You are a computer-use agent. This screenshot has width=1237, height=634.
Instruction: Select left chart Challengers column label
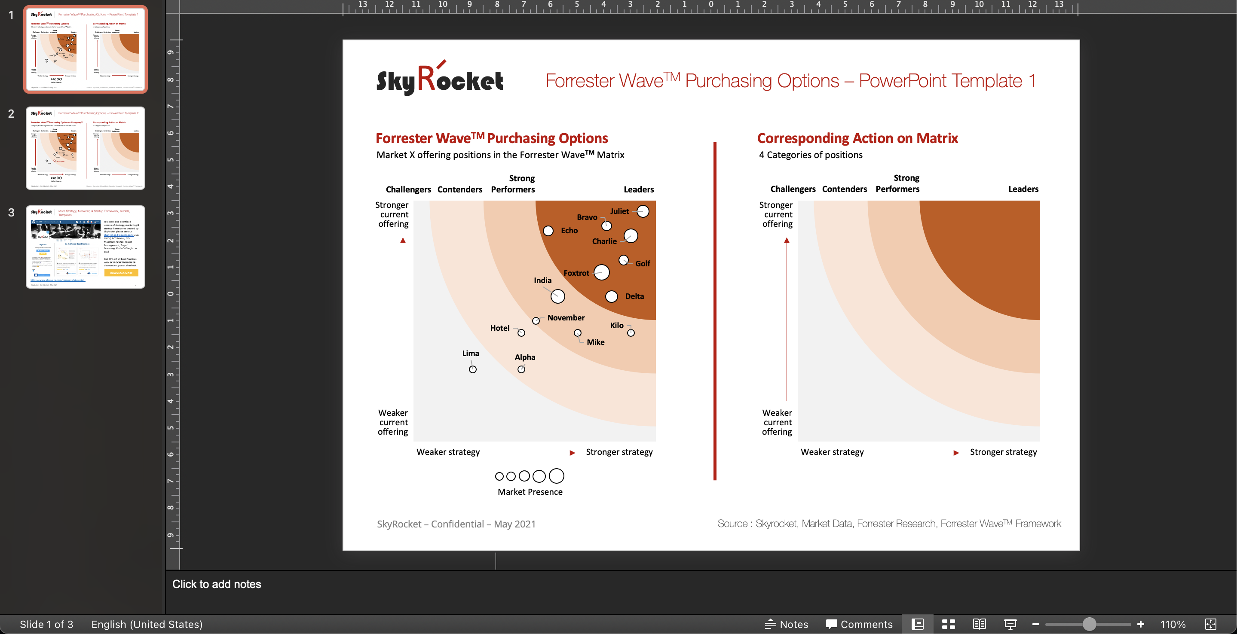point(408,189)
